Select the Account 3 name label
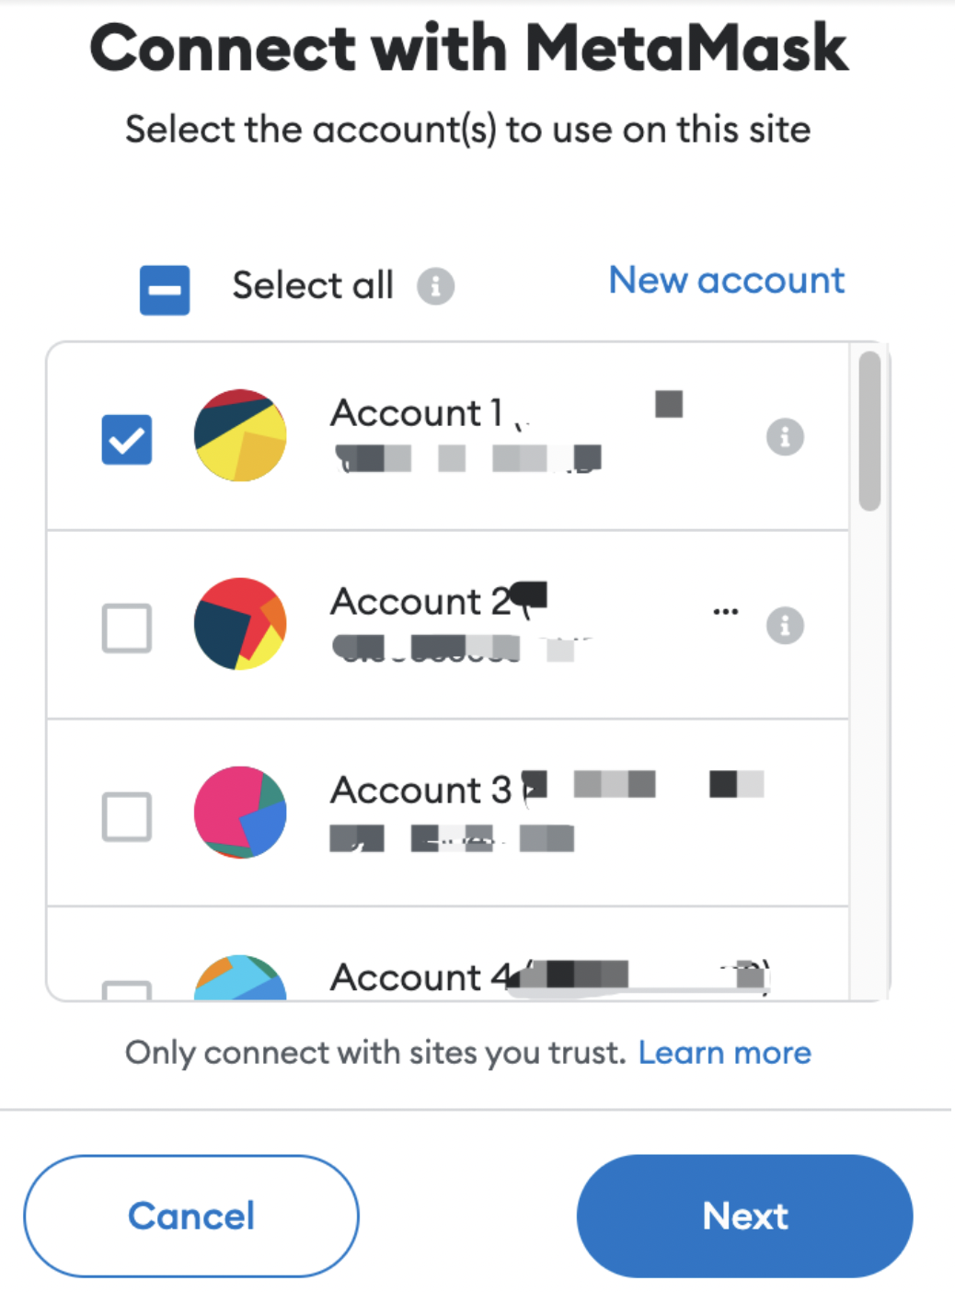This screenshot has width=955, height=1292. click(420, 790)
